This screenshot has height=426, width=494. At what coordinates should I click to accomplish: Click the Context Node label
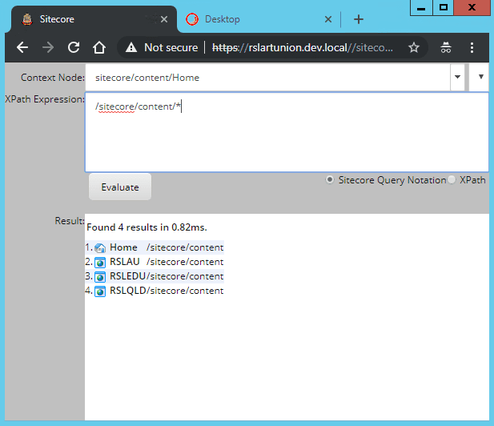(53, 78)
